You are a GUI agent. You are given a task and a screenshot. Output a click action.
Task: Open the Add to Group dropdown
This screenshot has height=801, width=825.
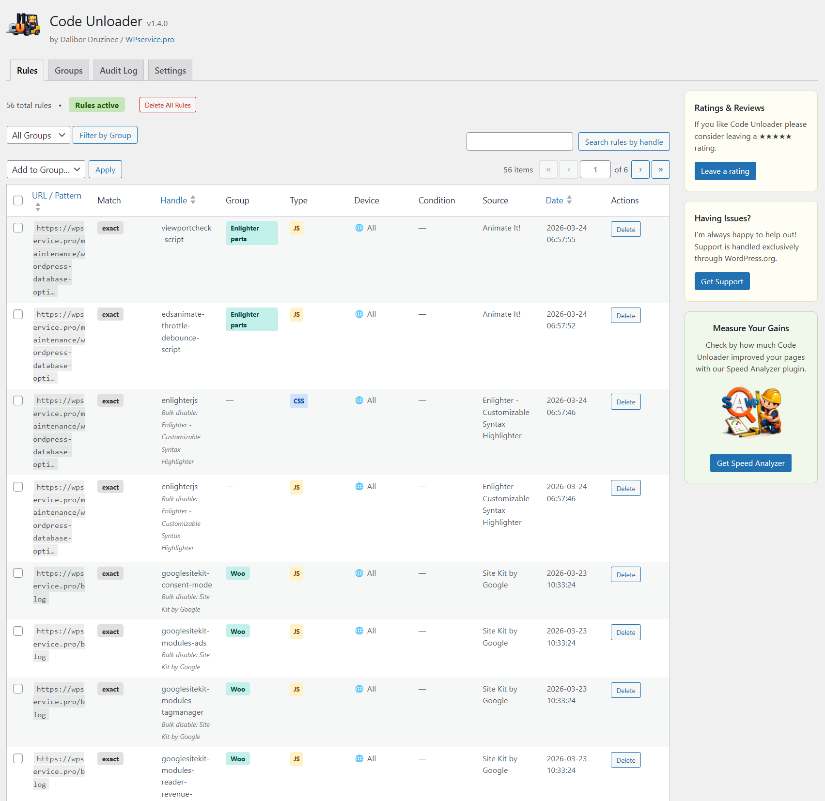point(46,169)
